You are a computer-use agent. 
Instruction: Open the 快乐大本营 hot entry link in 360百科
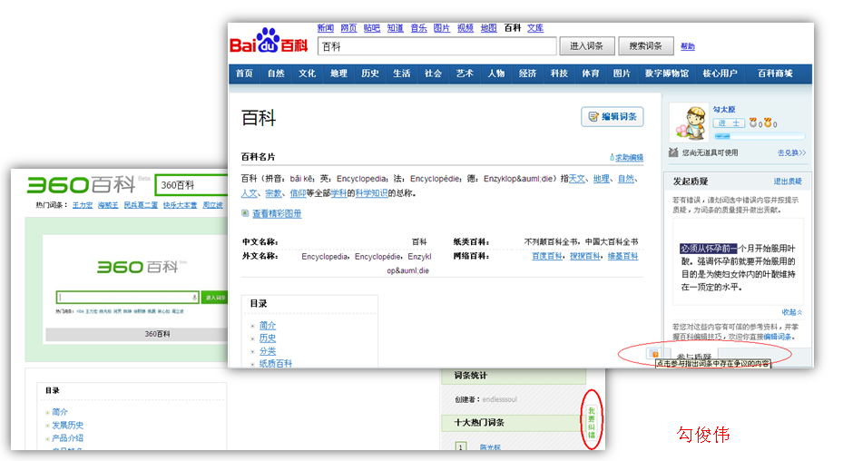(180, 205)
